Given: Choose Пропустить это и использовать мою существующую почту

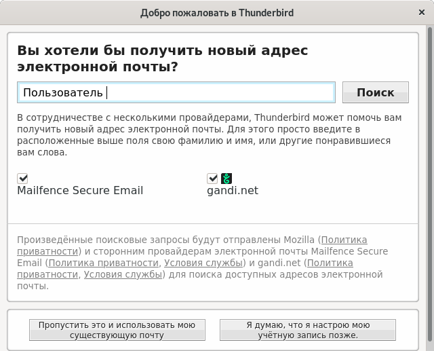Looking at the screenshot, I should point(117,330).
